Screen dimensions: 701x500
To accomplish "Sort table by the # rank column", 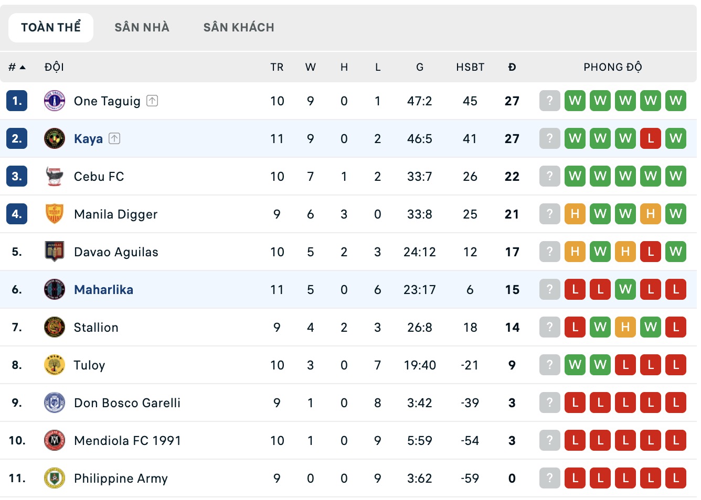I will [17, 67].
